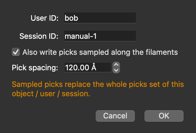This screenshot has height=133, width=196.
Task: Dismiss the dialog with Cancel
Action: click(x=115, y=116)
